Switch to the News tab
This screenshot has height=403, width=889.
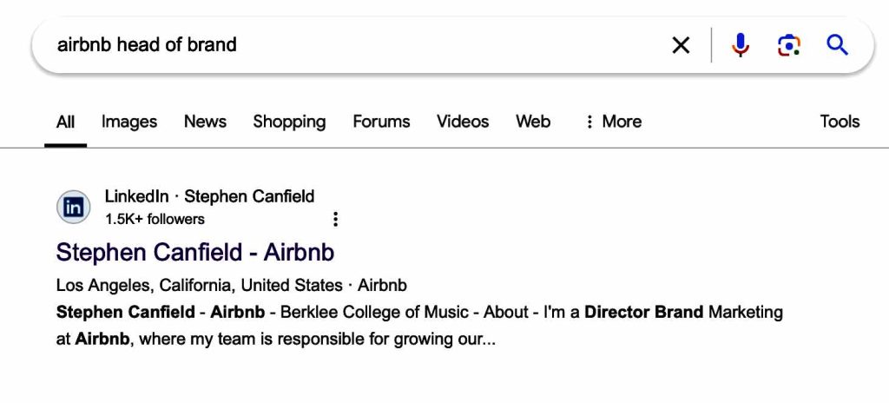[x=205, y=122]
